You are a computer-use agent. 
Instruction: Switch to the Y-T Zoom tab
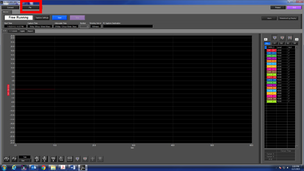tap(13, 31)
